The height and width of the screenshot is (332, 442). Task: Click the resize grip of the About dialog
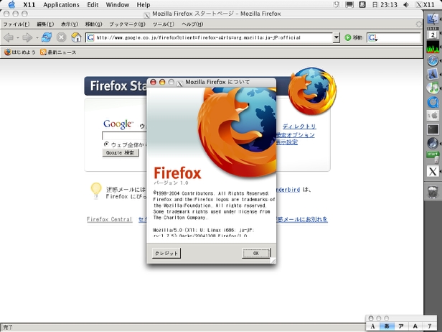tap(273, 261)
